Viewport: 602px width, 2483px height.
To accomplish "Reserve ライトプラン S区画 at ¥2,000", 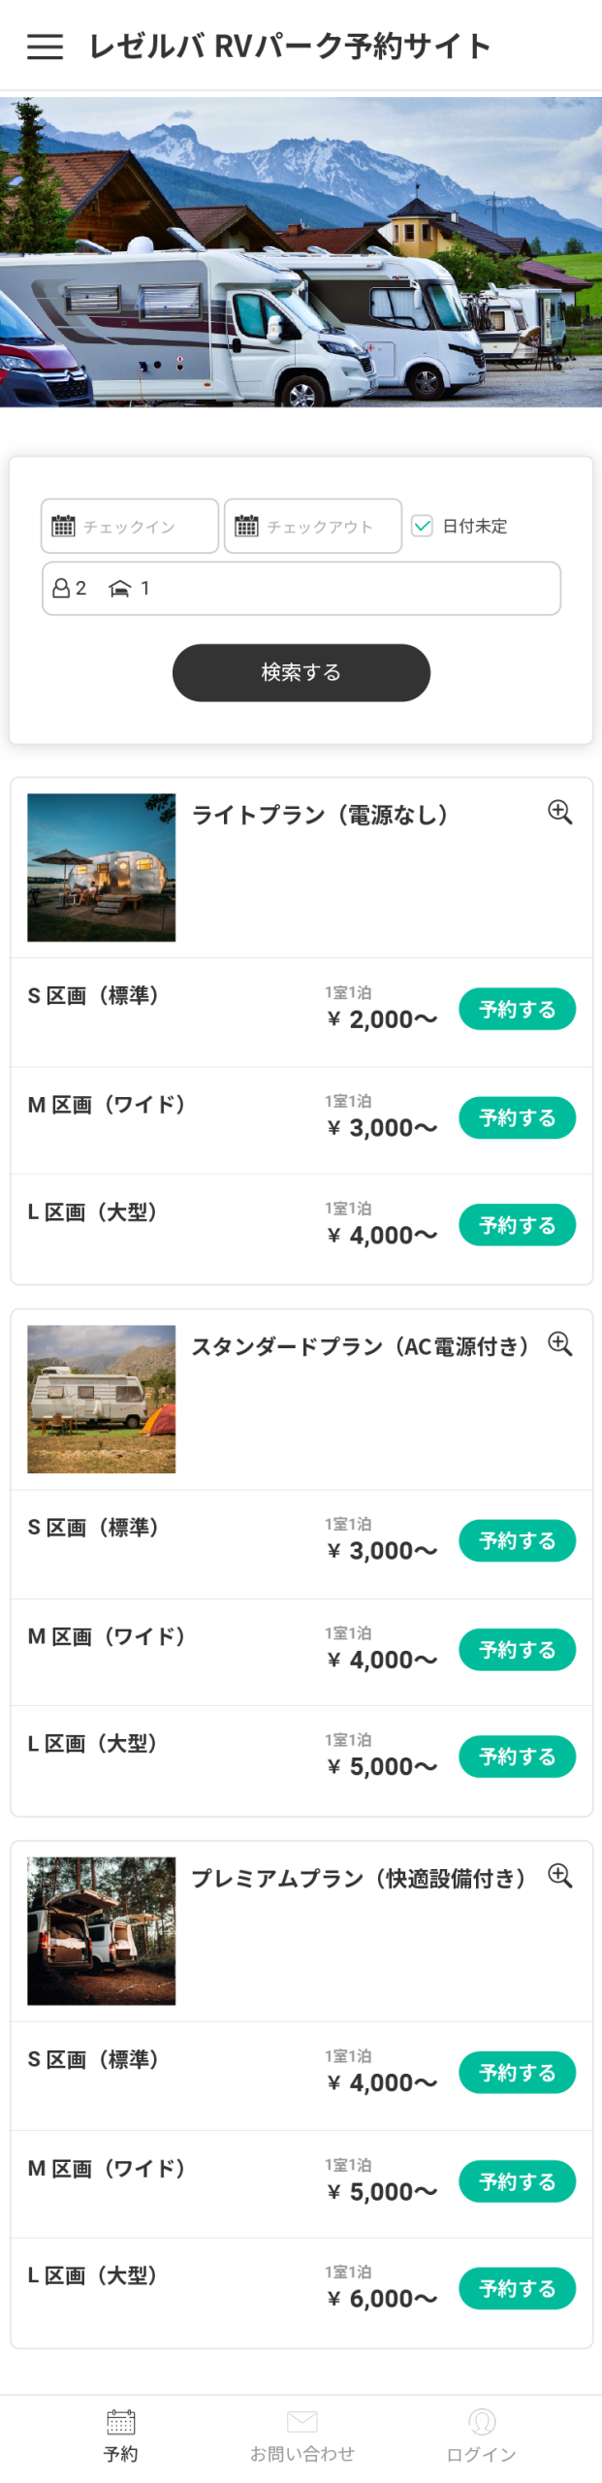I will 517,1009.
